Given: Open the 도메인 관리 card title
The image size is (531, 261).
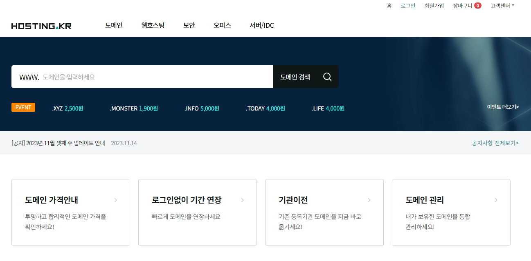Looking at the screenshot, I should [x=425, y=200].
